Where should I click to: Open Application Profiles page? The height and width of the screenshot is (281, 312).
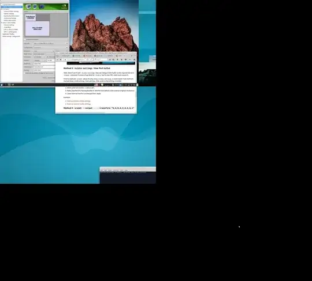[x=8, y=34]
